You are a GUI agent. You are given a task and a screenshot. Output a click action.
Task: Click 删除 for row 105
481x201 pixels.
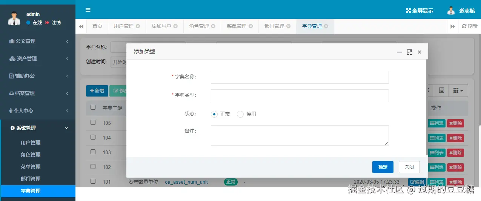[x=455, y=123]
